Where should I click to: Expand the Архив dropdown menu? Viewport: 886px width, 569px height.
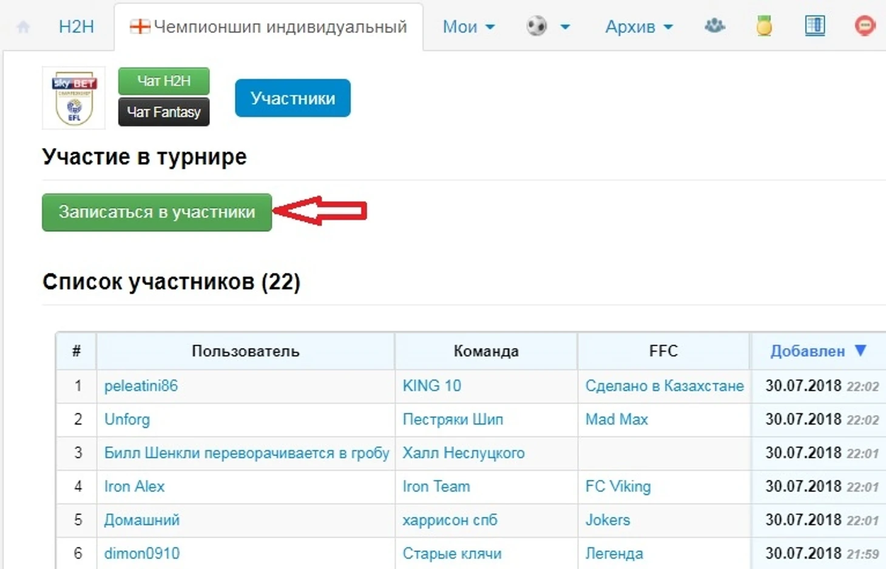639,27
